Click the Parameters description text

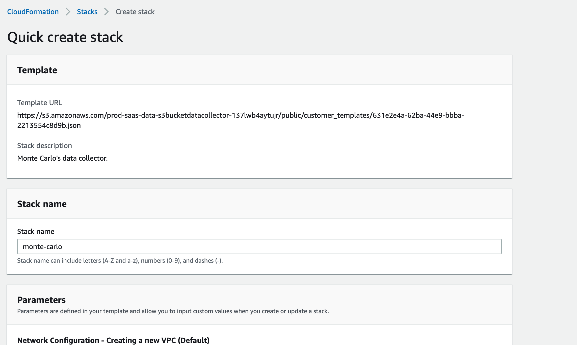coord(173,311)
